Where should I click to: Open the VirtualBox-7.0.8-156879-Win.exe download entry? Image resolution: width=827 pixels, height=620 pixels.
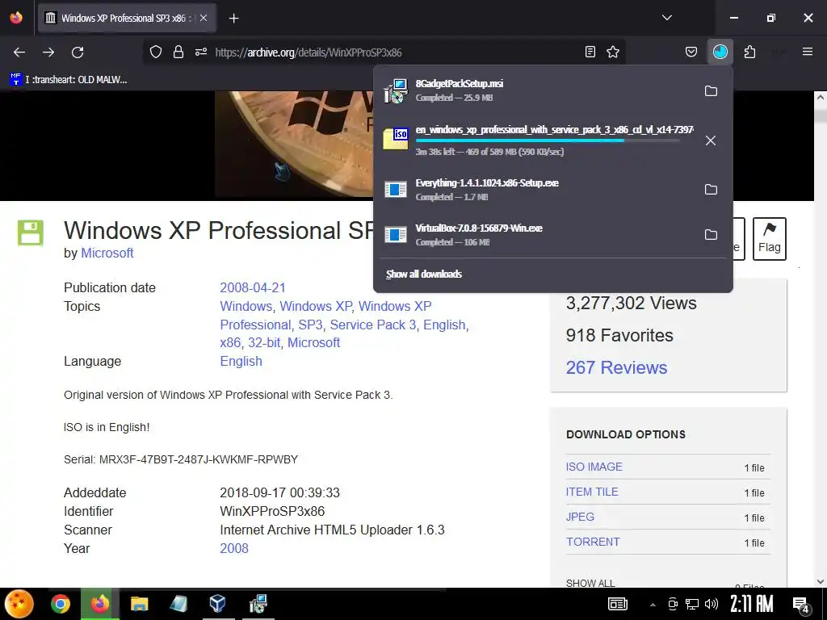538,235
